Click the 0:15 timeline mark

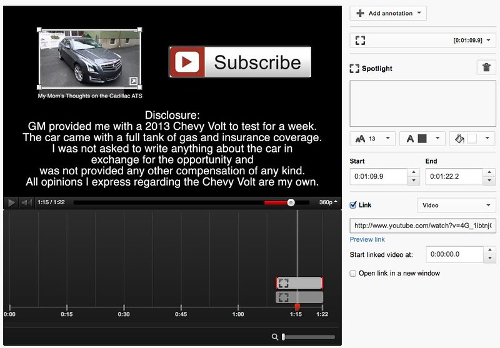pos(67,314)
